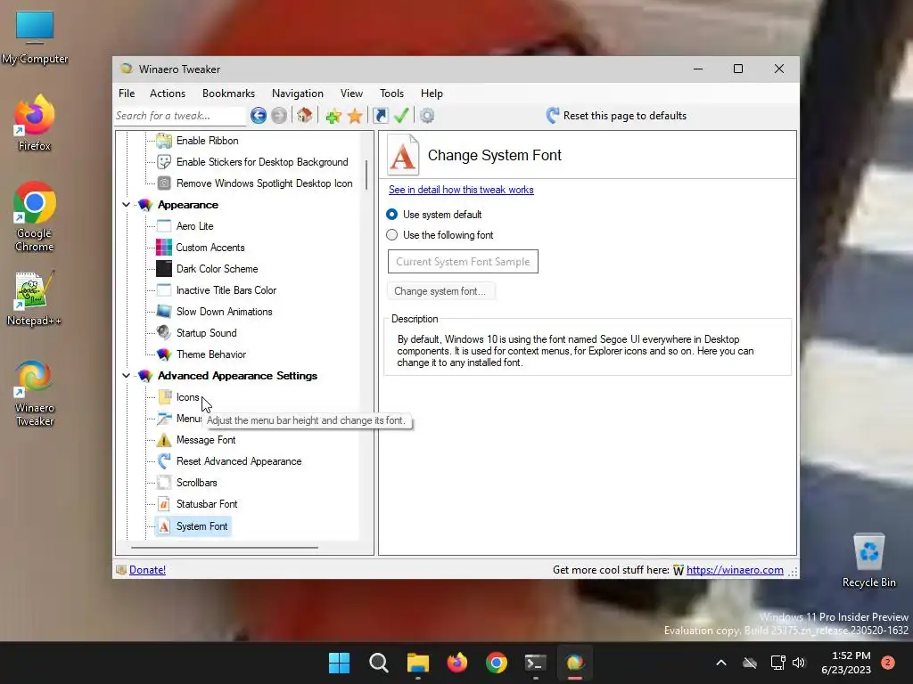The height and width of the screenshot is (684, 913).
Task: Click the tree's vertical scrollbar thumb
Action: click(366, 175)
